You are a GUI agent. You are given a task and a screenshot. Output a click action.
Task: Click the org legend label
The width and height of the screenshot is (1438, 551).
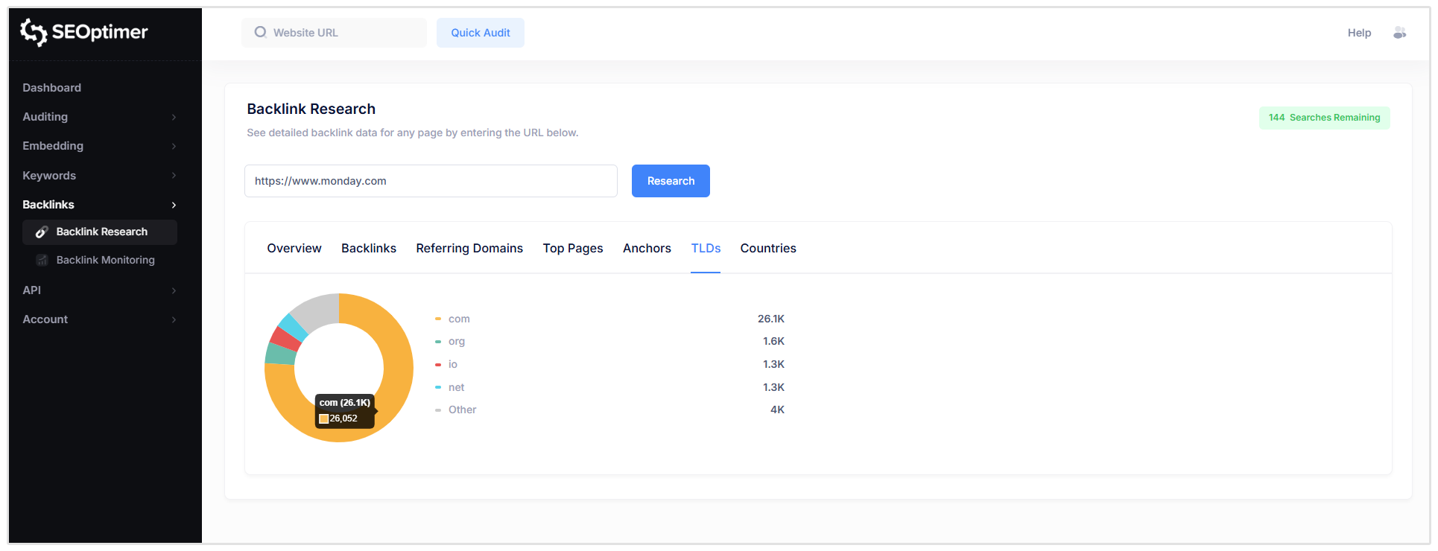click(x=457, y=342)
